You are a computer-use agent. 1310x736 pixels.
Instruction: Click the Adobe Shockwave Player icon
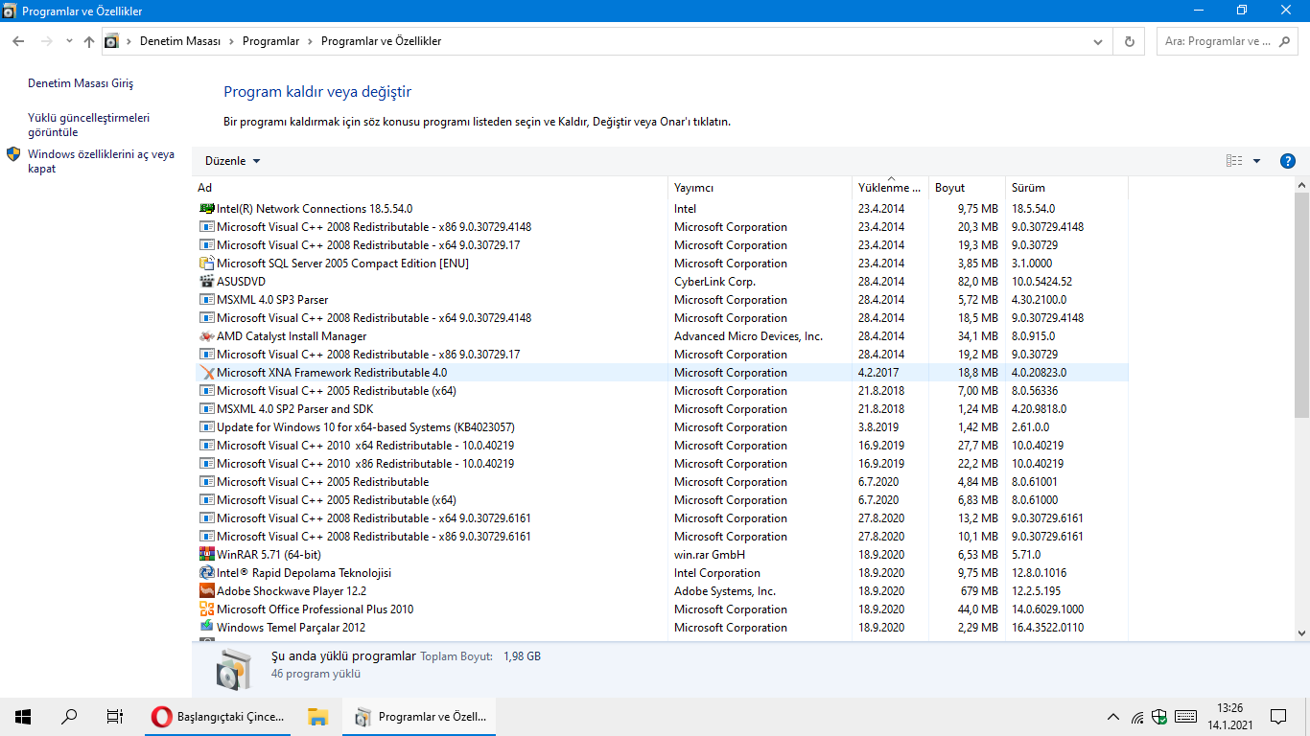(206, 590)
